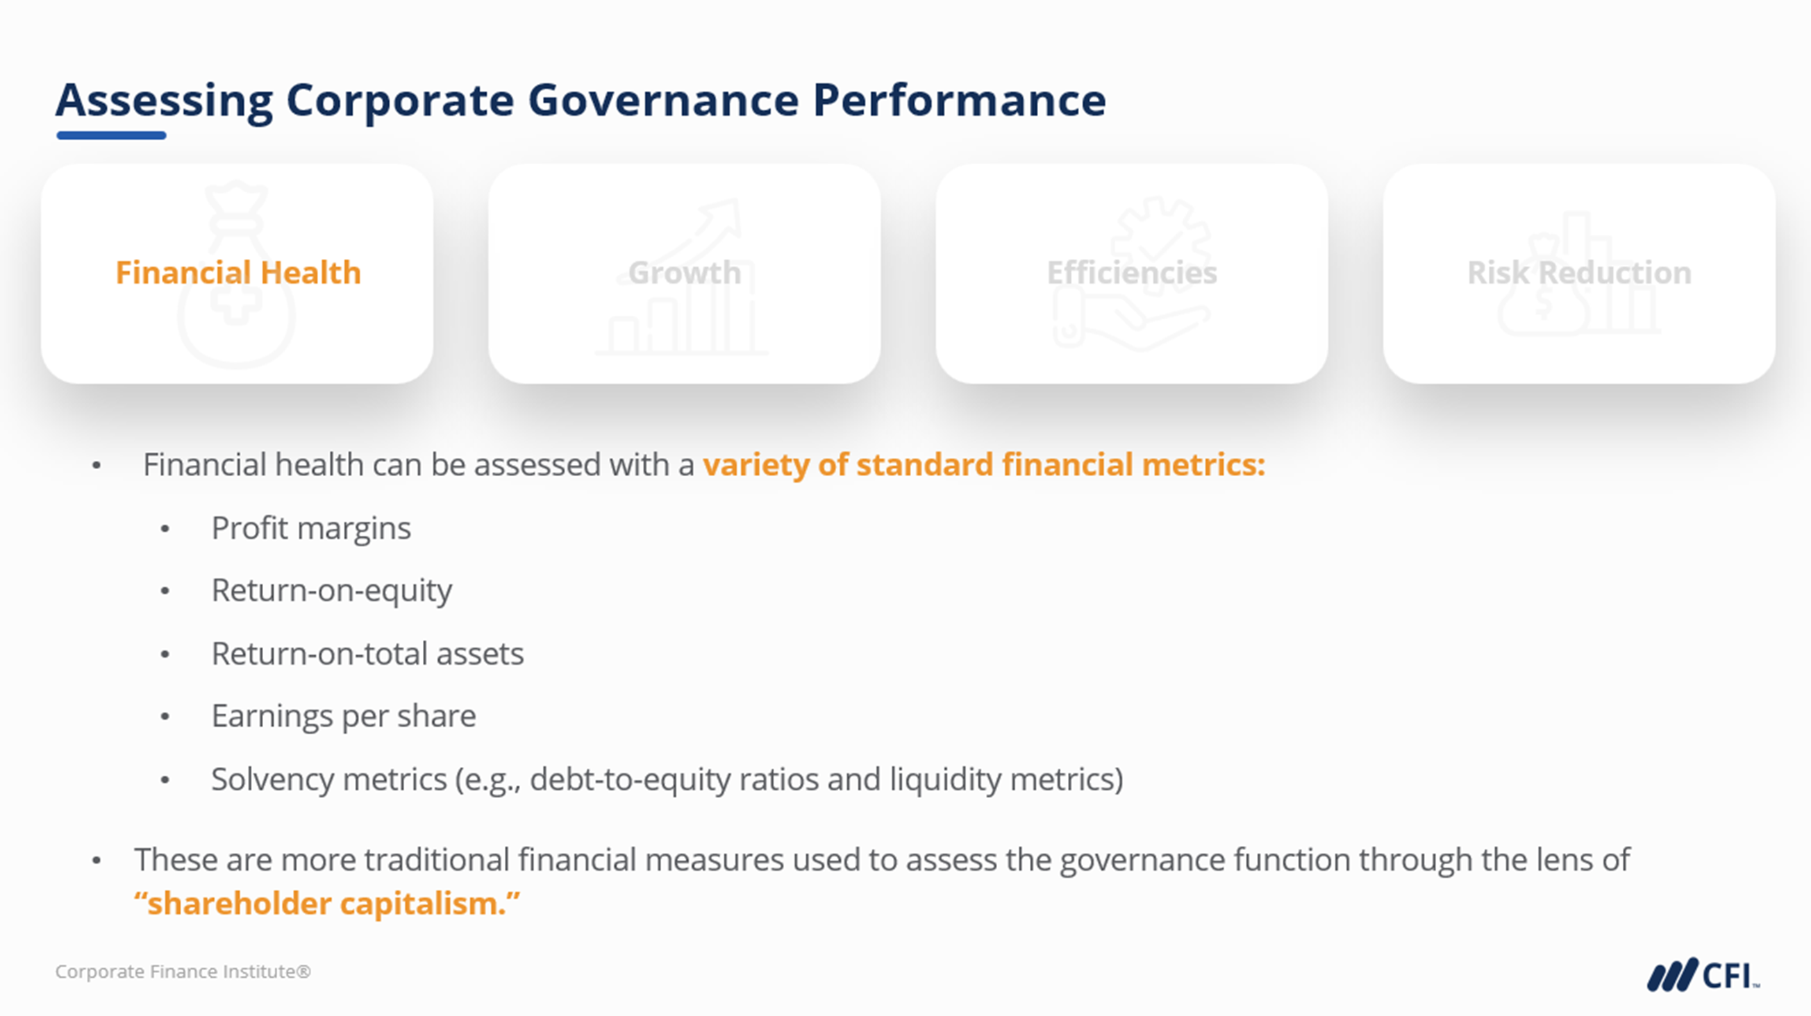The width and height of the screenshot is (1811, 1016).
Task: Click the blue underline bar below the title
Action: (111, 135)
